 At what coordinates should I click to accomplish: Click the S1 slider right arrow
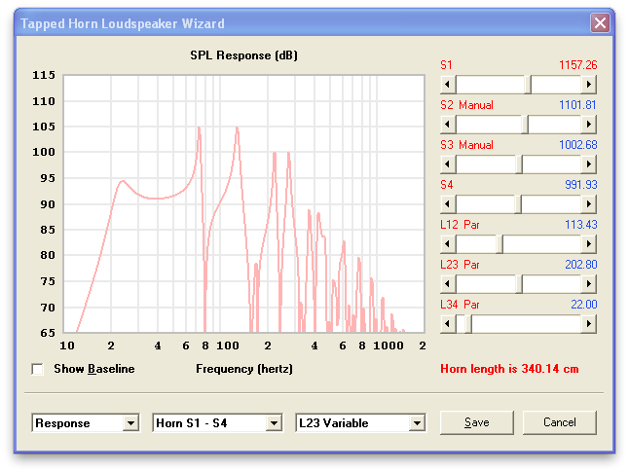pos(588,85)
